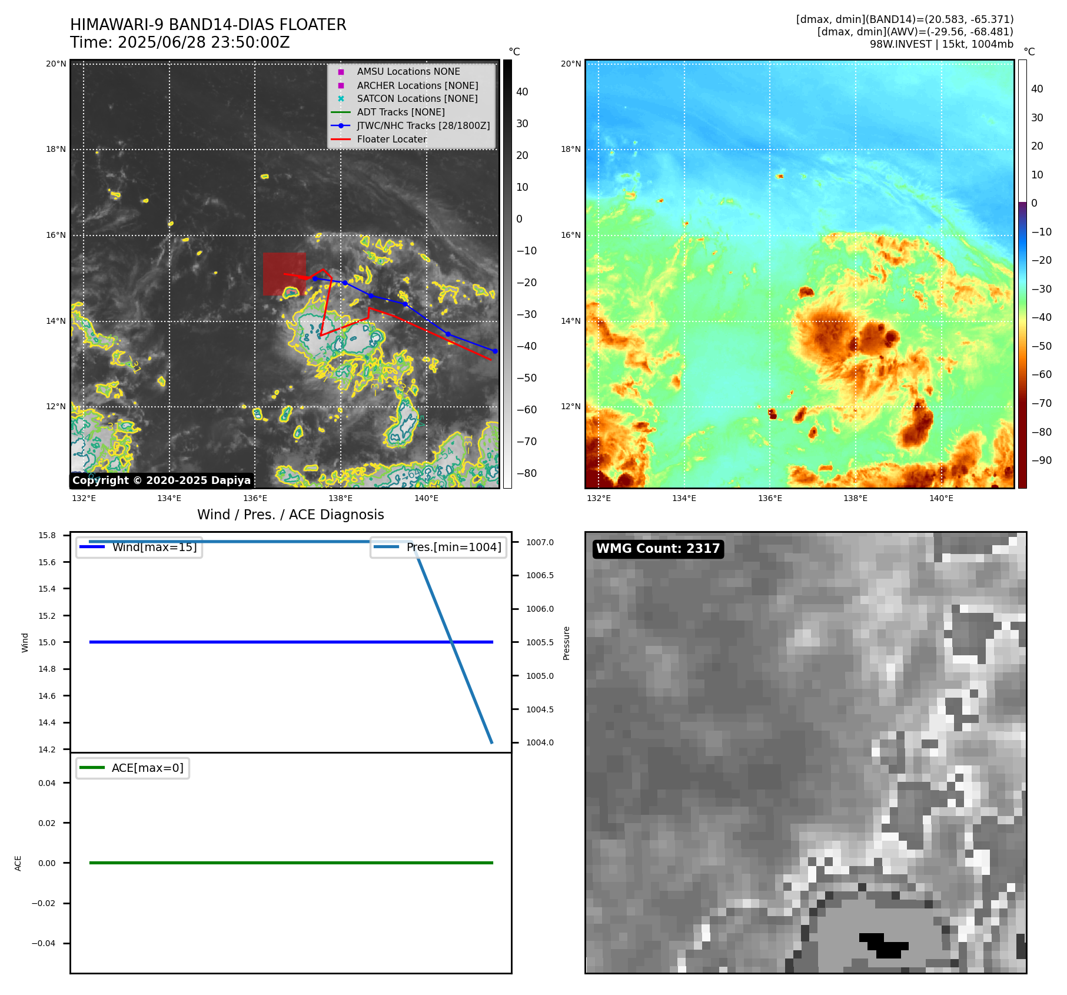This screenshot has width=1067, height=995.
Task: Click the Wind[max=15] legend entry
Action: coord(139,547)
